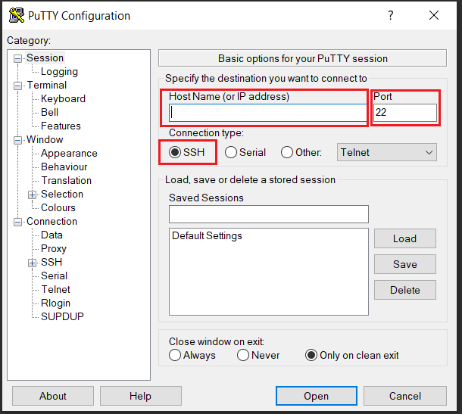
Task: Open the Bell settings category
Action: coord(49,112)
